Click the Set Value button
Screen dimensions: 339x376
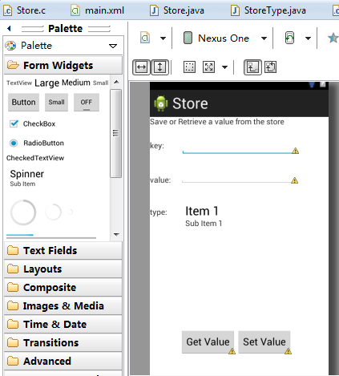[264, 342]
